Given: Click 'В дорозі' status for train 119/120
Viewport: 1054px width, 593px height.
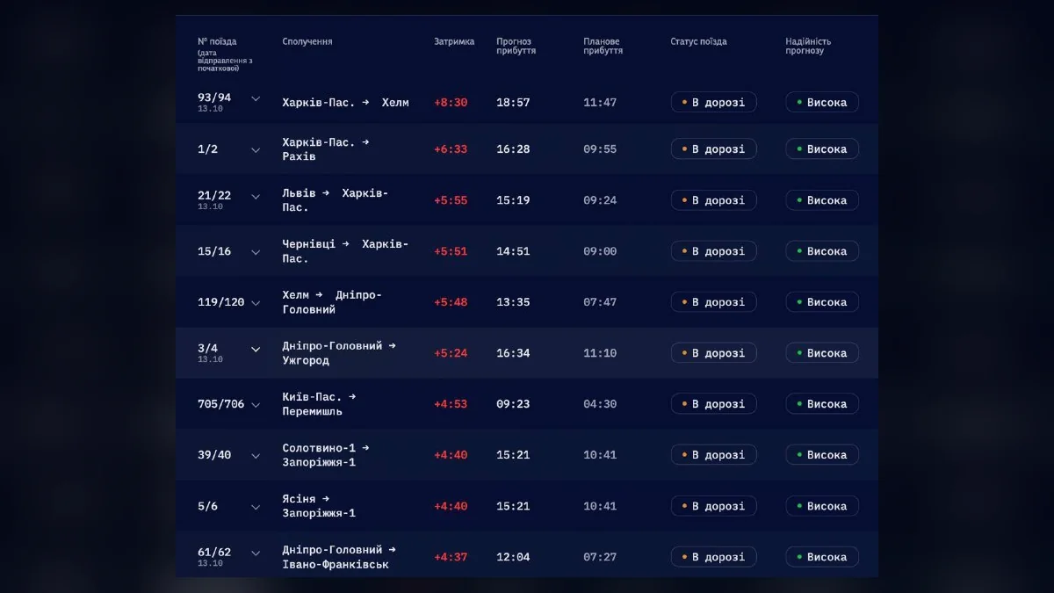Looking at the screenshot, I should click(x=713, y=302).
